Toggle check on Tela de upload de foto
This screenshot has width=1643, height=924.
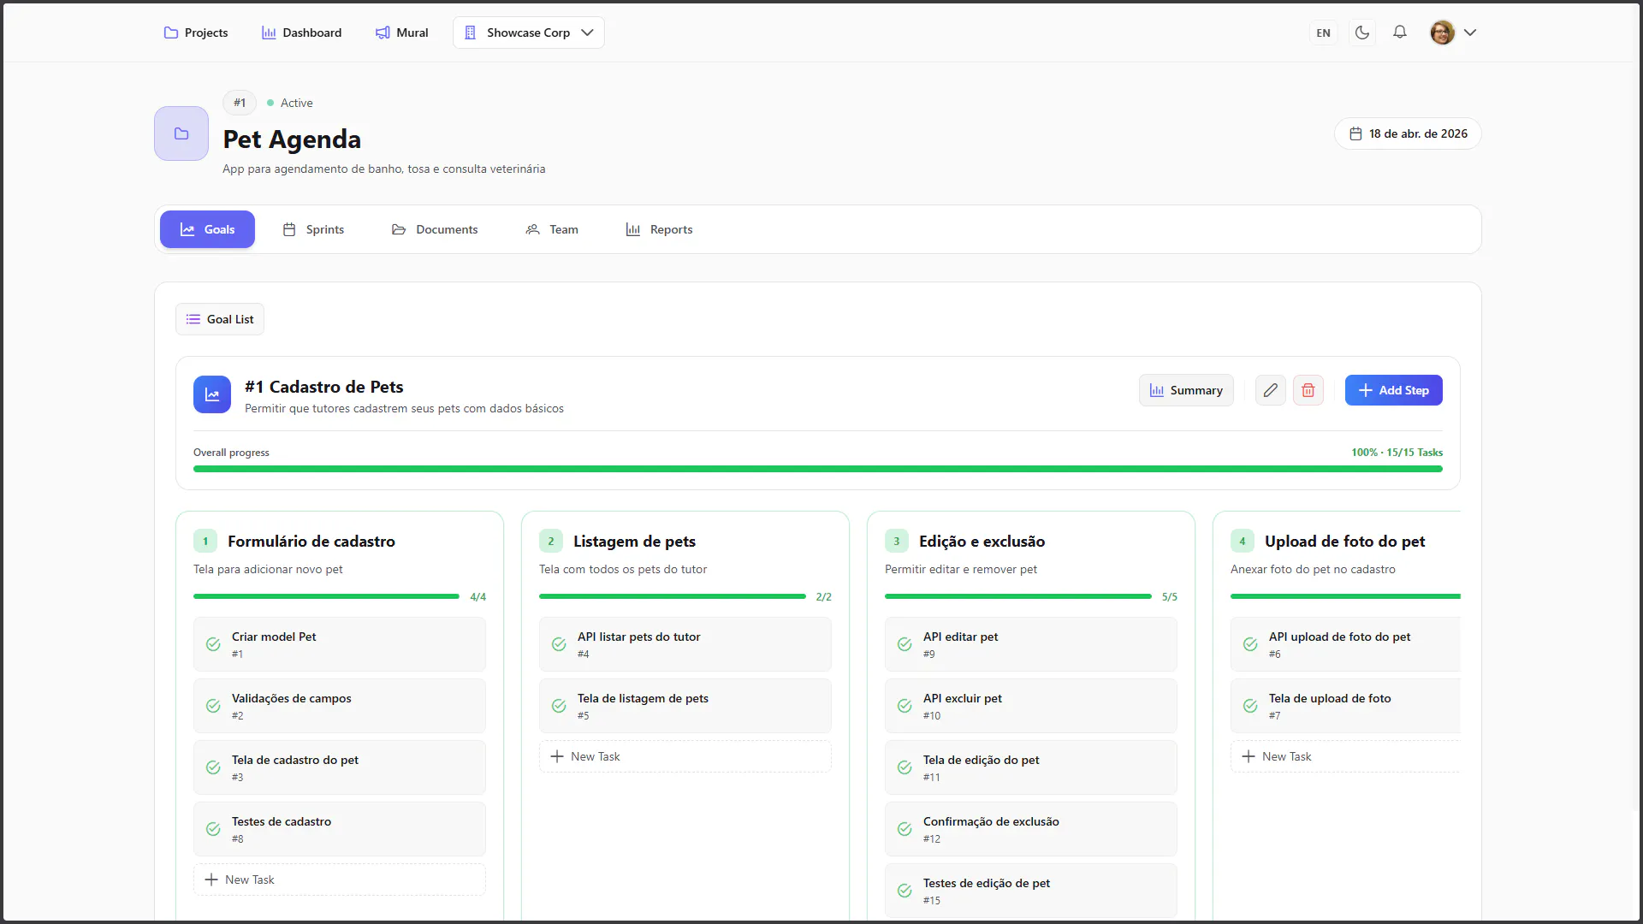(x=1250, y=706)
